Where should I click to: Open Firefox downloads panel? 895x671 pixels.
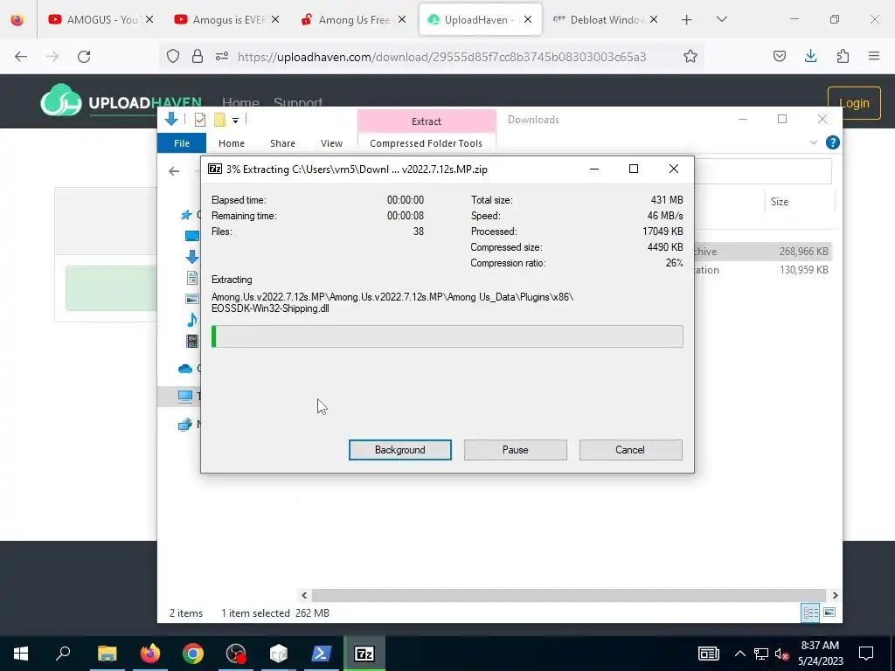coord(810,56)
